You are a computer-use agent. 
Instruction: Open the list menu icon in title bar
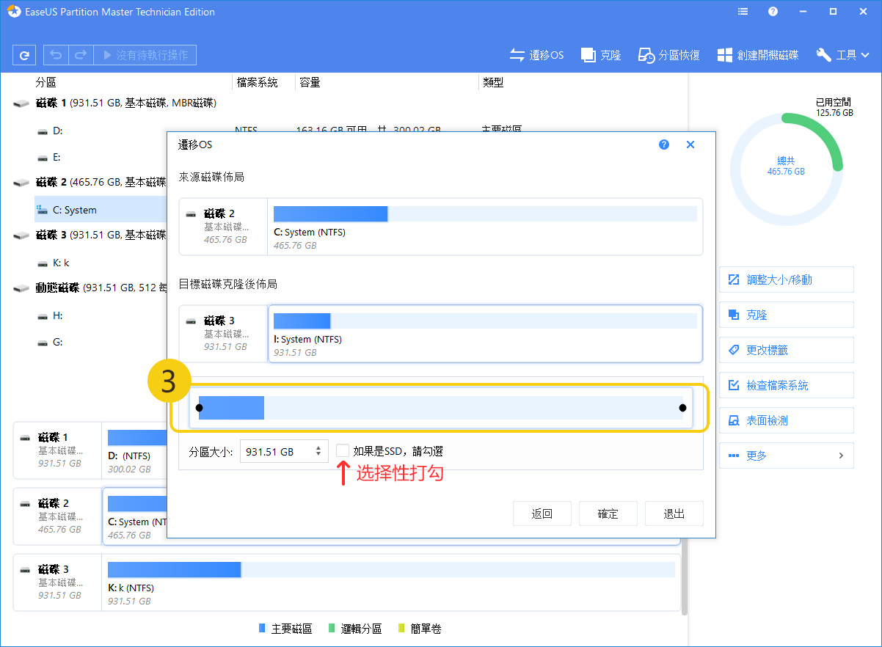[x=743, y=12]
